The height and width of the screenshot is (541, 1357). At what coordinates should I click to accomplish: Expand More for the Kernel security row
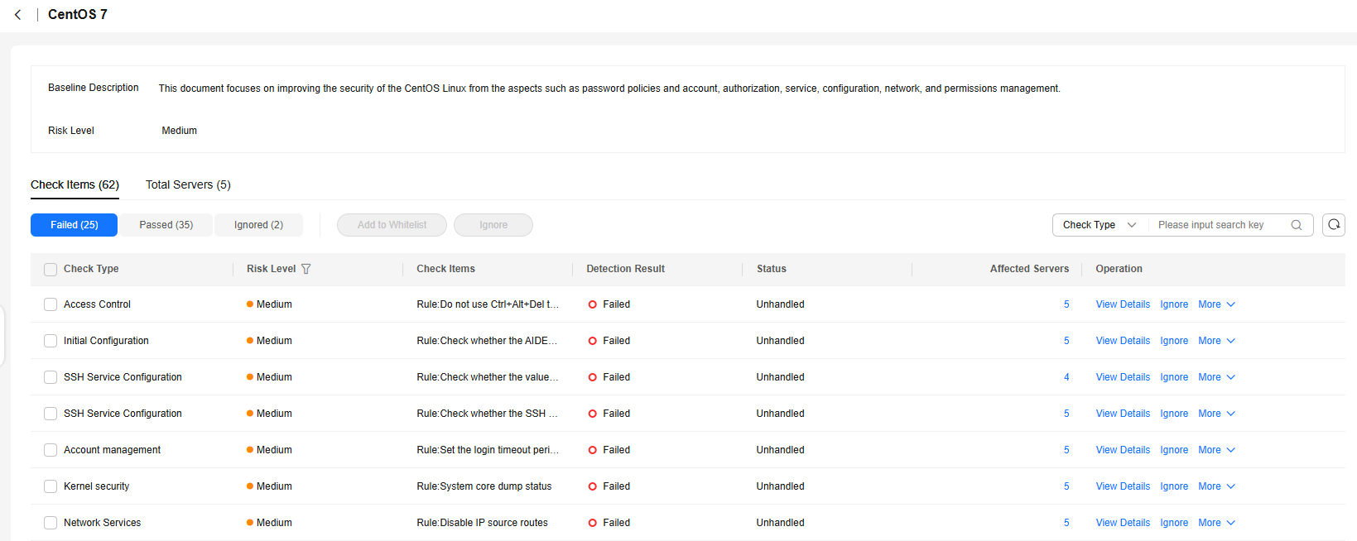[1216, 486]
